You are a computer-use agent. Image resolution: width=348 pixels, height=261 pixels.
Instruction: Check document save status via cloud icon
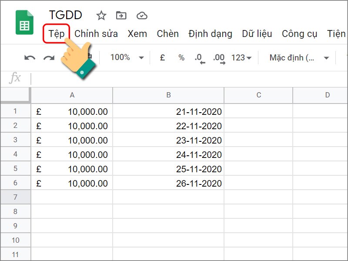(141, 15)
